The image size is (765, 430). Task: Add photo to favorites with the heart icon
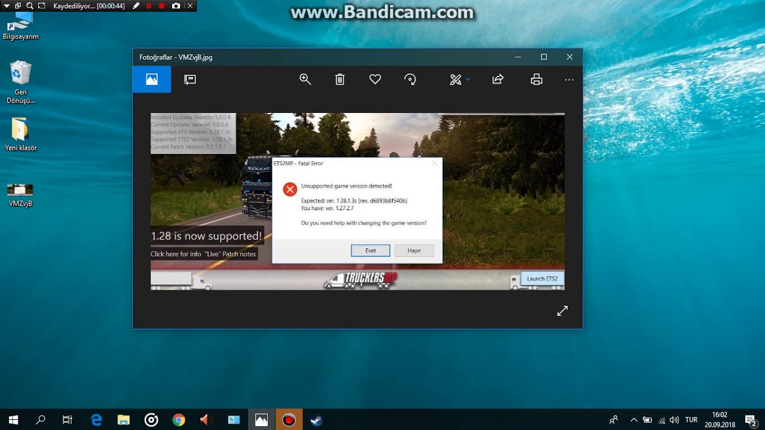pyautogui.click(x=375, y=79)
